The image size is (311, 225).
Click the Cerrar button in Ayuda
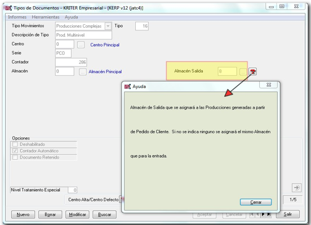[256, 202]
